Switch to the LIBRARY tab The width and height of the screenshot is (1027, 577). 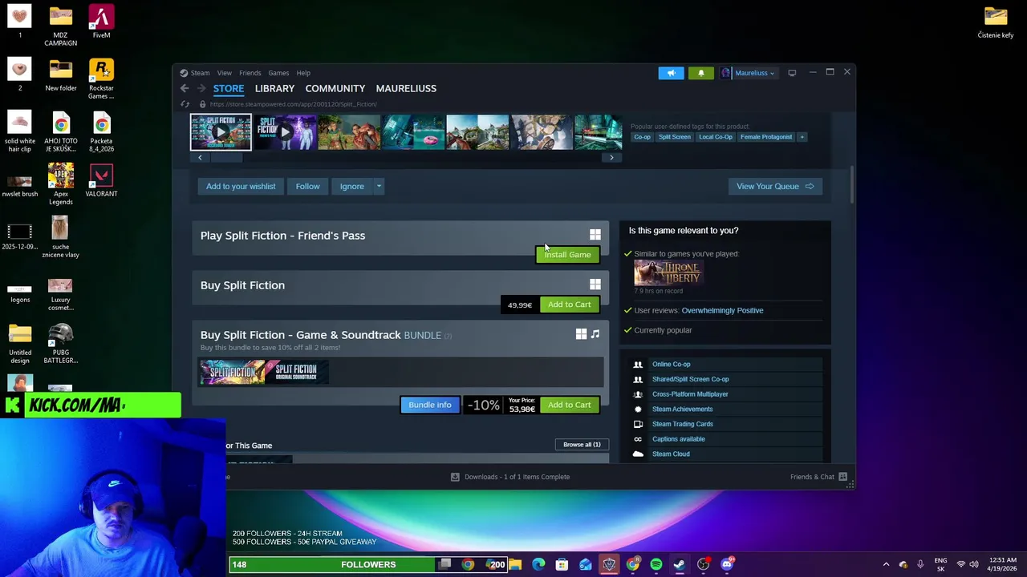pos(274,88)
